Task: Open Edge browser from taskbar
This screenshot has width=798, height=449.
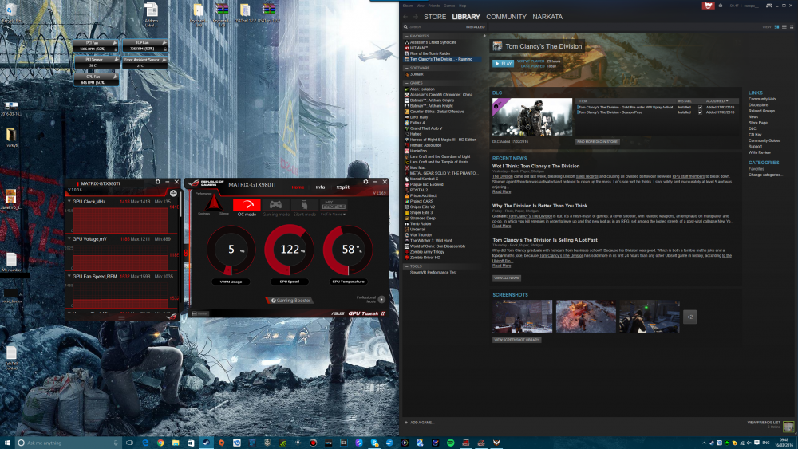Action: (x=145, y=443)
